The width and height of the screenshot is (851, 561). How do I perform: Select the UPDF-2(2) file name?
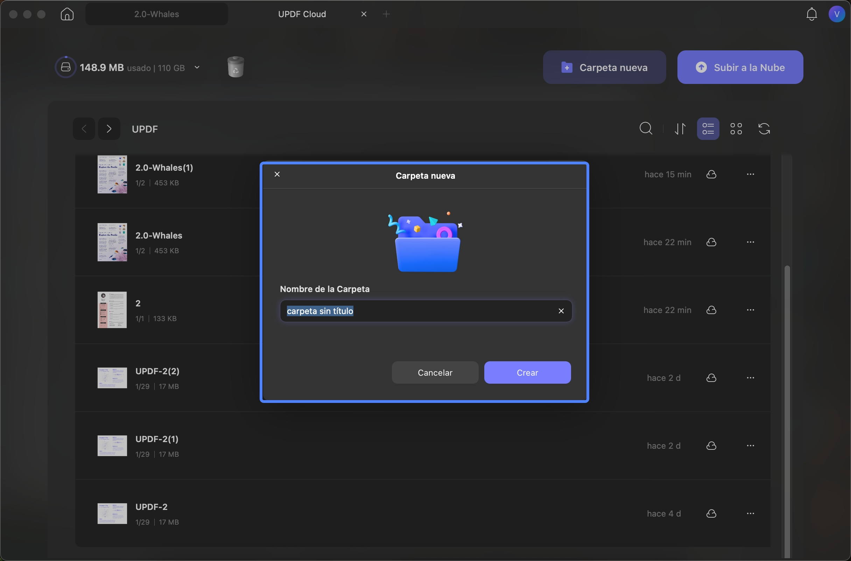click(157, 371)
